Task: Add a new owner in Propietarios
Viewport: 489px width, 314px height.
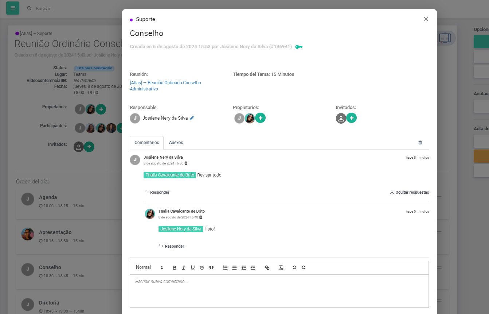Action: pos(260,118)
